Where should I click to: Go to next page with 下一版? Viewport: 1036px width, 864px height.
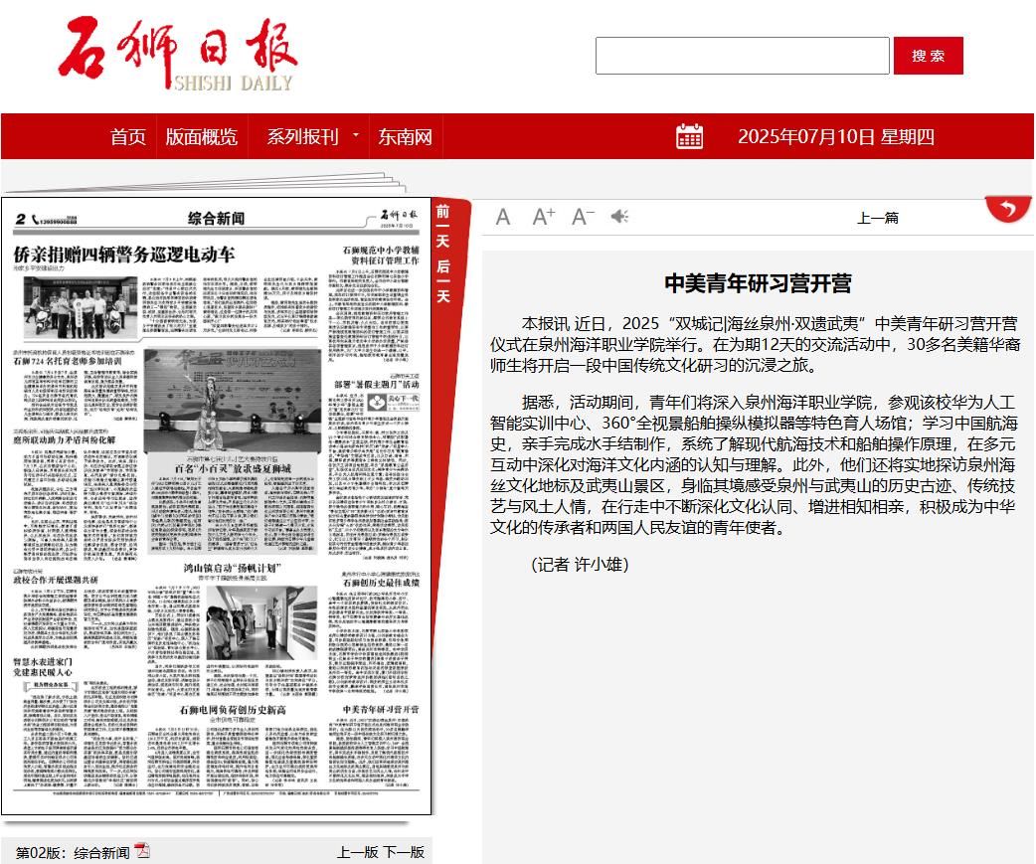click(x=404, y=852)
